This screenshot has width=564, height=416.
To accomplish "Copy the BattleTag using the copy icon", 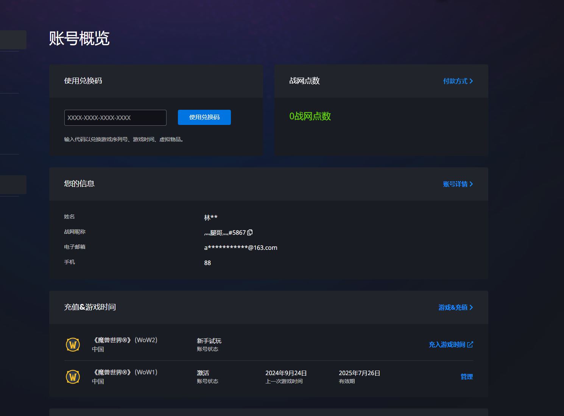I will point(250,232).
